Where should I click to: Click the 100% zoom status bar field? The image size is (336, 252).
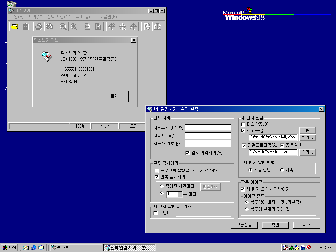coord(80,126)
